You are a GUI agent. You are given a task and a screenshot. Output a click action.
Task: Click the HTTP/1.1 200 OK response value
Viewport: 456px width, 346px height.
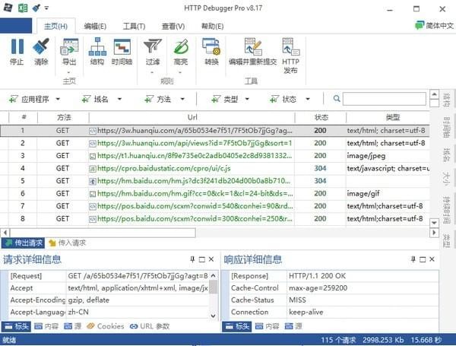tap(317, 276)
